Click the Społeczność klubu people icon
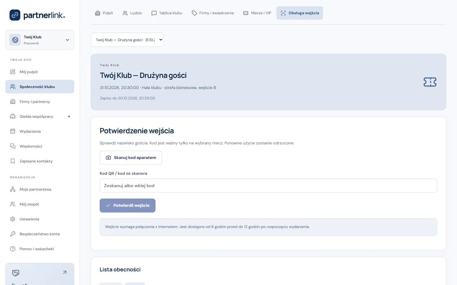 click(x=13, y=87)
